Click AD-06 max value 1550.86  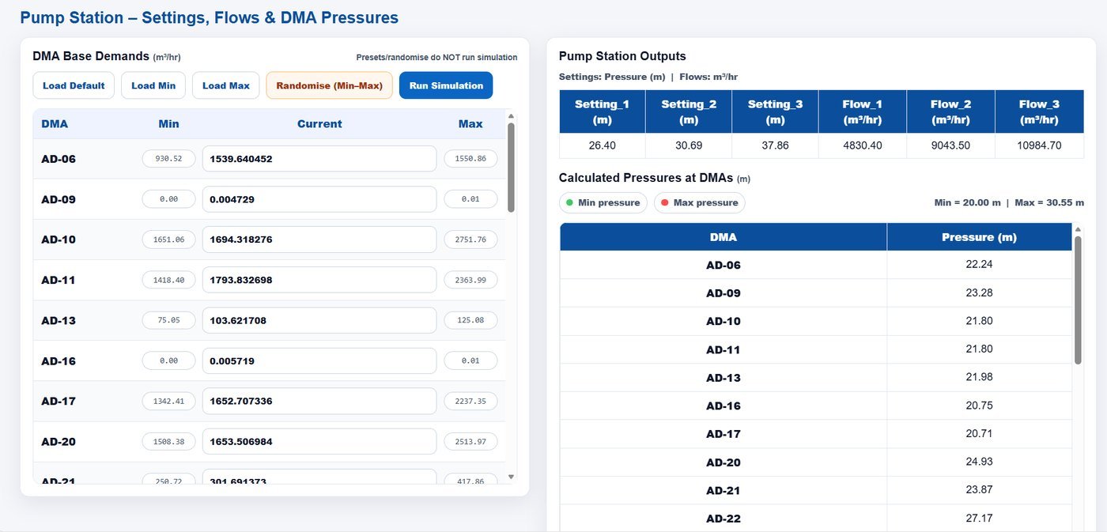coord(470,159)
